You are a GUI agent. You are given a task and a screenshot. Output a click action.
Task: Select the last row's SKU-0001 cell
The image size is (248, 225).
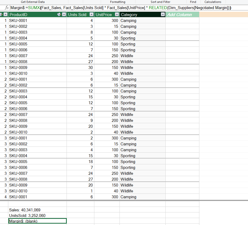coord(37,197)
